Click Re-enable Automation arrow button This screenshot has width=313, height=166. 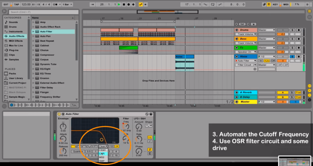click(146, 4)
